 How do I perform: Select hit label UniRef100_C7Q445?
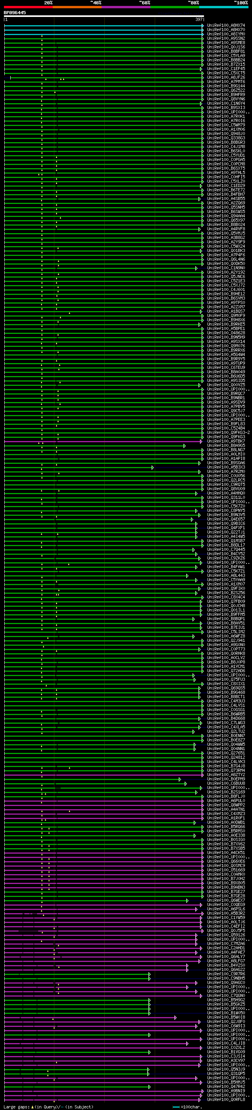tap(226, 549)
